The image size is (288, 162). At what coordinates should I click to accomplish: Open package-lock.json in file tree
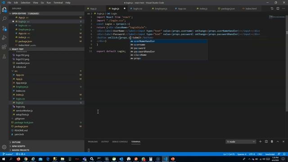coord(24,122)
